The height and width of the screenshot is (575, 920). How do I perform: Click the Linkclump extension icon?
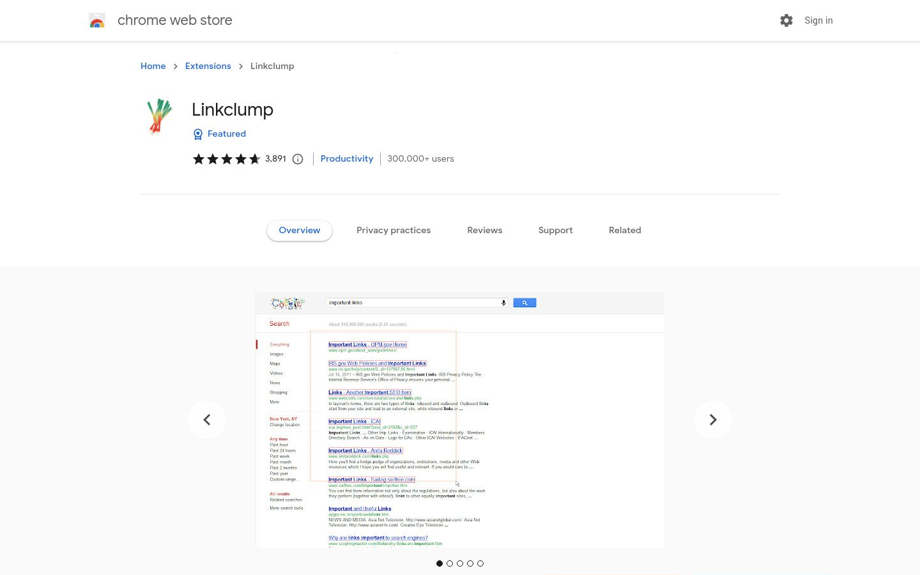159,116
